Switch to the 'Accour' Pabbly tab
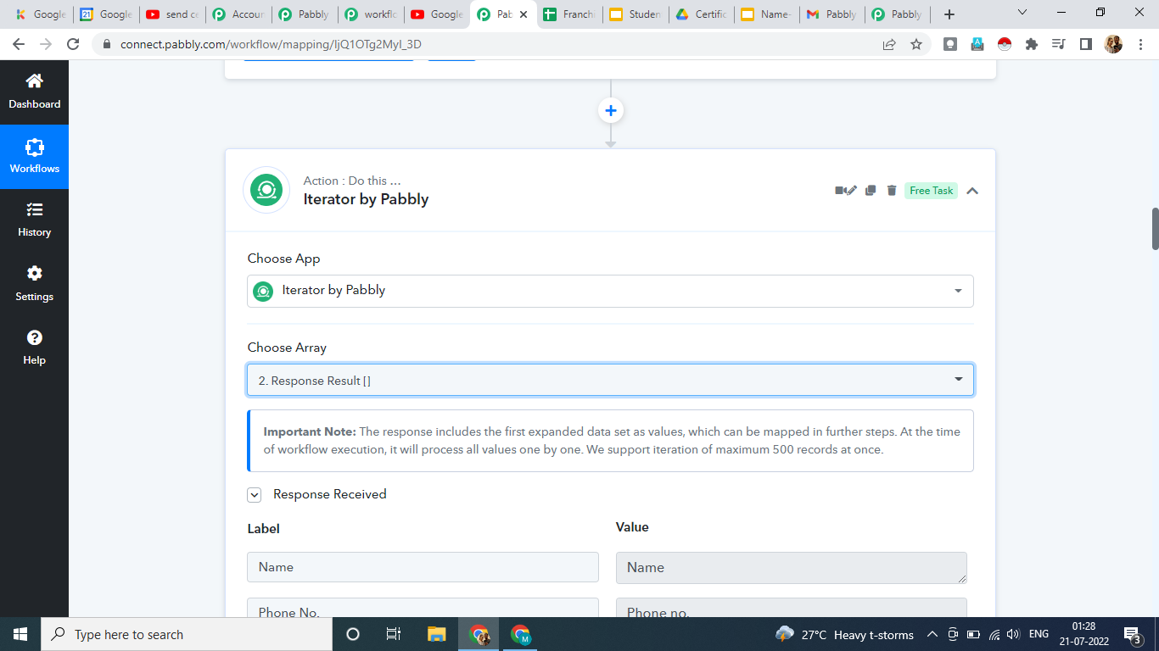Screen dimensions: 1159x651 click(x=238, y=14)
